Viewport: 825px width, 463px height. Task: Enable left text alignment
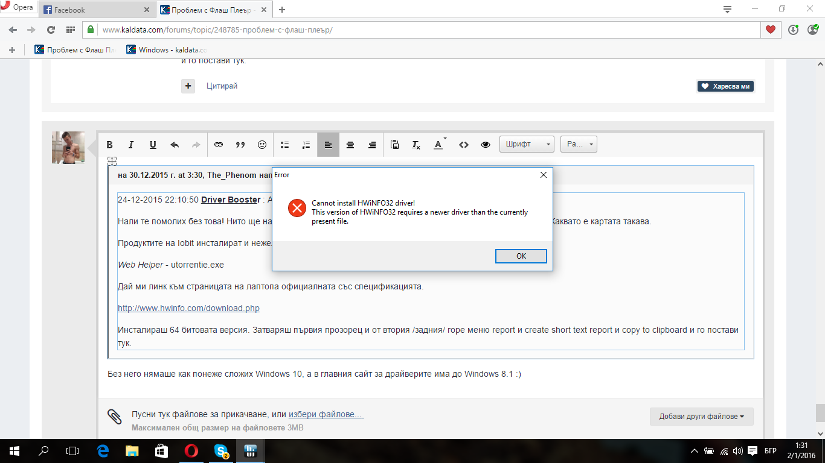[328, 145]
